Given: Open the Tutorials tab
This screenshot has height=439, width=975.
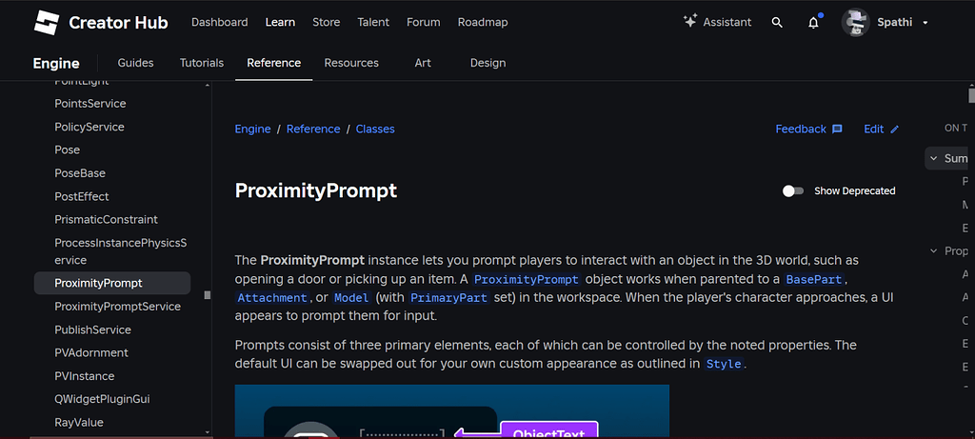Looking at the screenshot, I should [202, 63].
